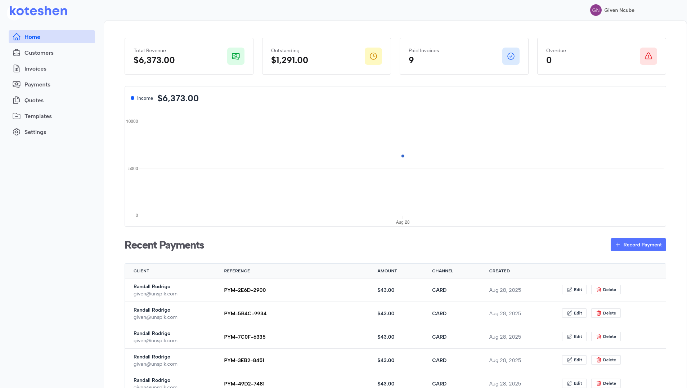Click the trash icon for PYM-7C0F-6335
Viewport: 687px width, 388px height.
pos(599,336)
